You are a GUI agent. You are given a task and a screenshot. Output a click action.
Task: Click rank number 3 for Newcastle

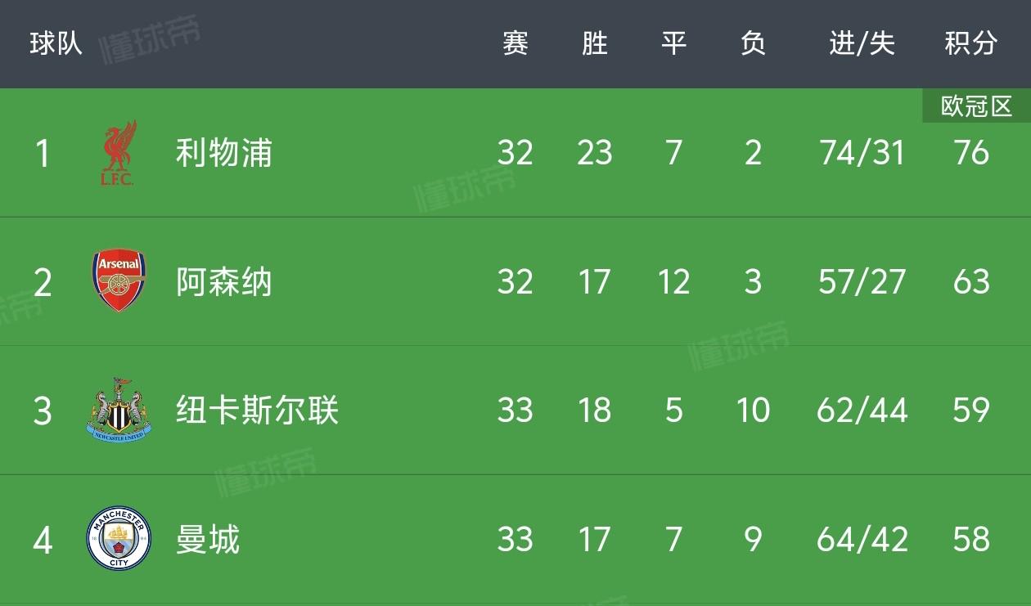point(43,411)
